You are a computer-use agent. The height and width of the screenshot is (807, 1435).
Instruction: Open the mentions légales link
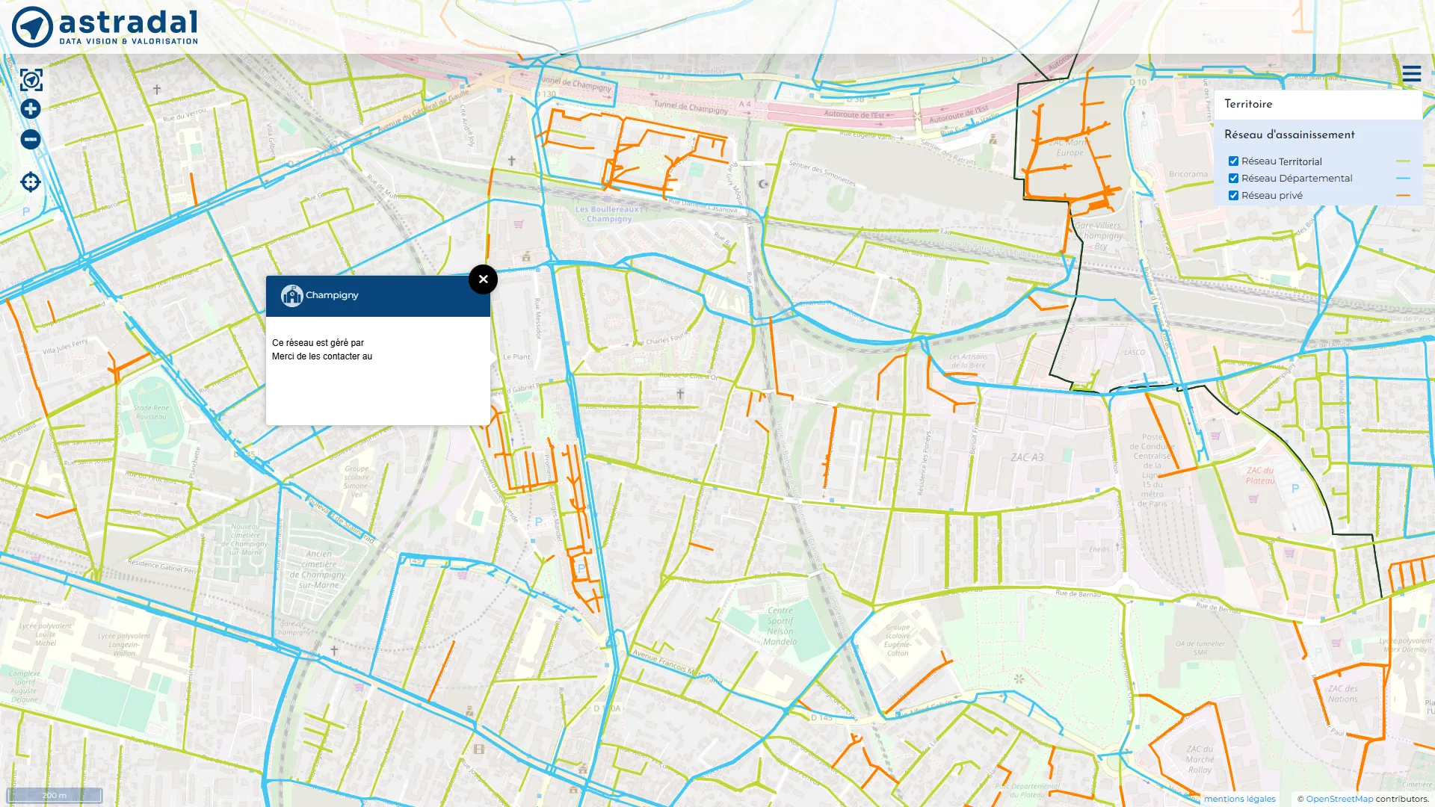tap(1239, 799)
